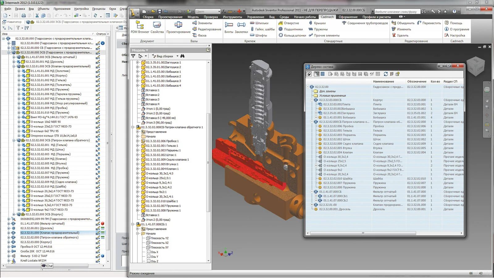Image resolution: width=494 pixels, height=278 pixels.
Task: Toggle circular view button in Дерево состава toolbar
Action: pos(309,74)
